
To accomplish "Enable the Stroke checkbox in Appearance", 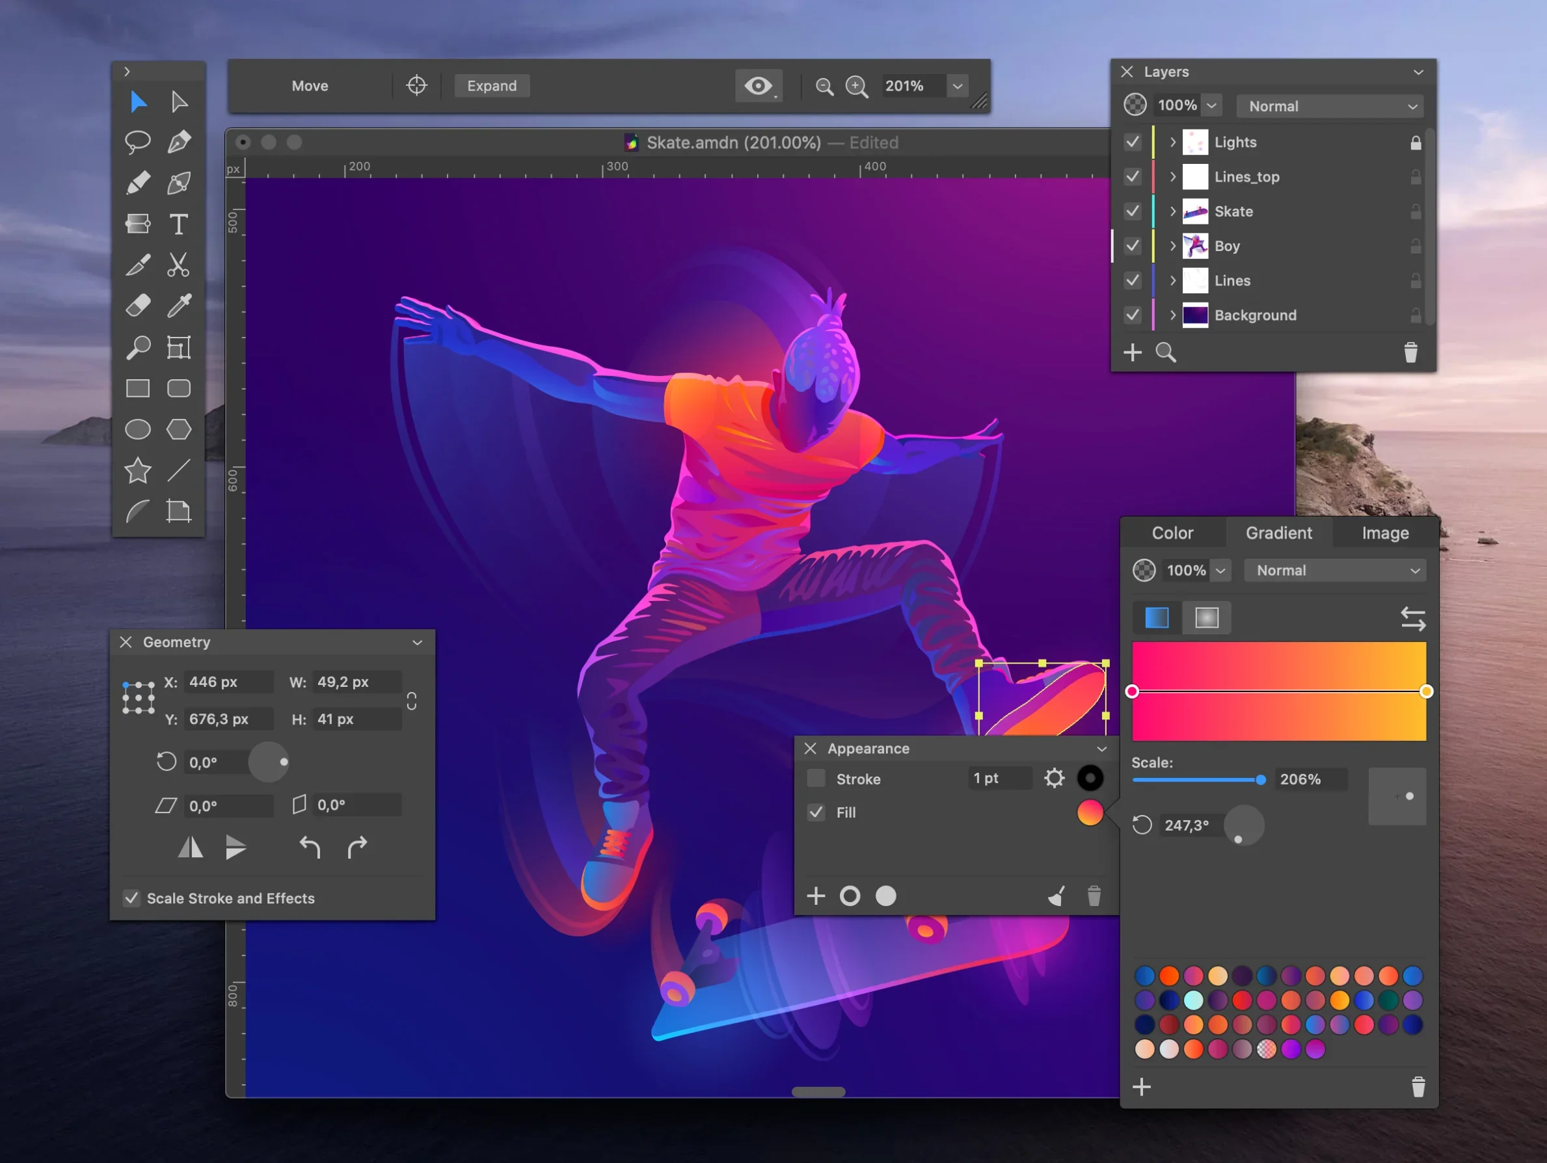I will coord(816,779).
